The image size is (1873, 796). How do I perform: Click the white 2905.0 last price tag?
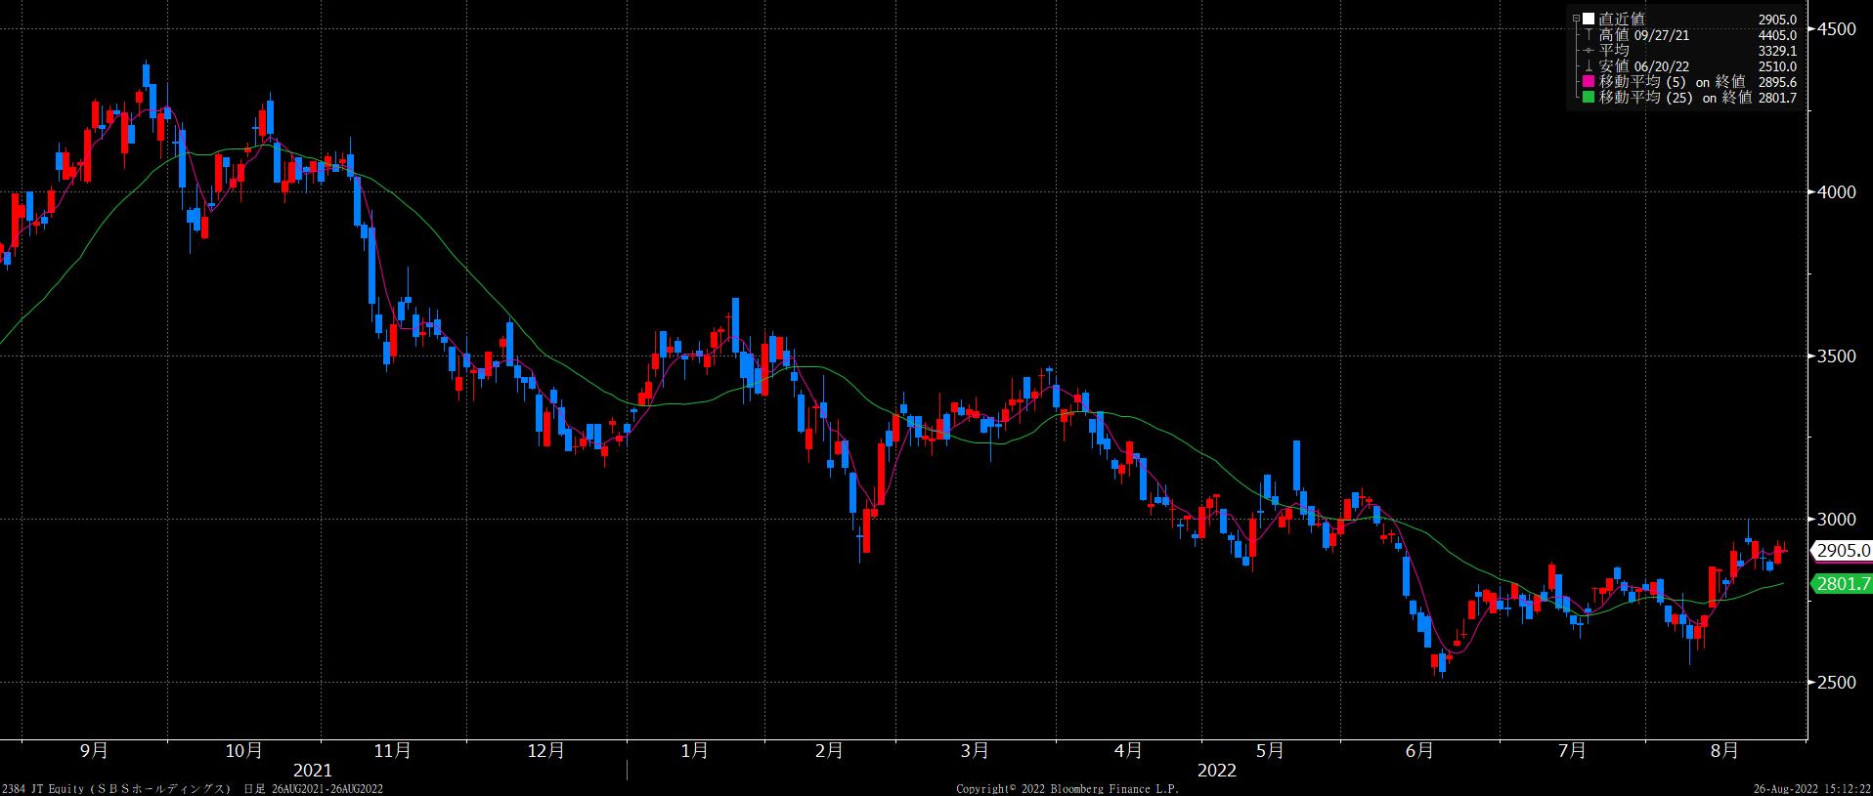[x=1842, y=551]
